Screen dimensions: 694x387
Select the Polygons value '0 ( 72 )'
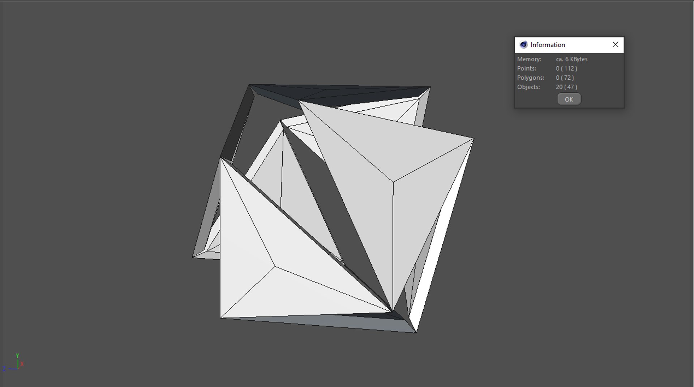(565, 78)
